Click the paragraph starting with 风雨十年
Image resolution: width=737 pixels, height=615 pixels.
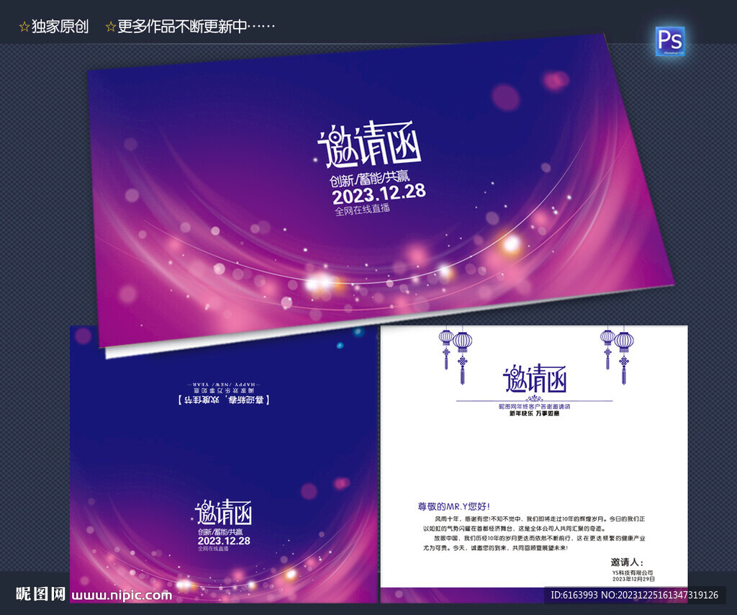534,524
